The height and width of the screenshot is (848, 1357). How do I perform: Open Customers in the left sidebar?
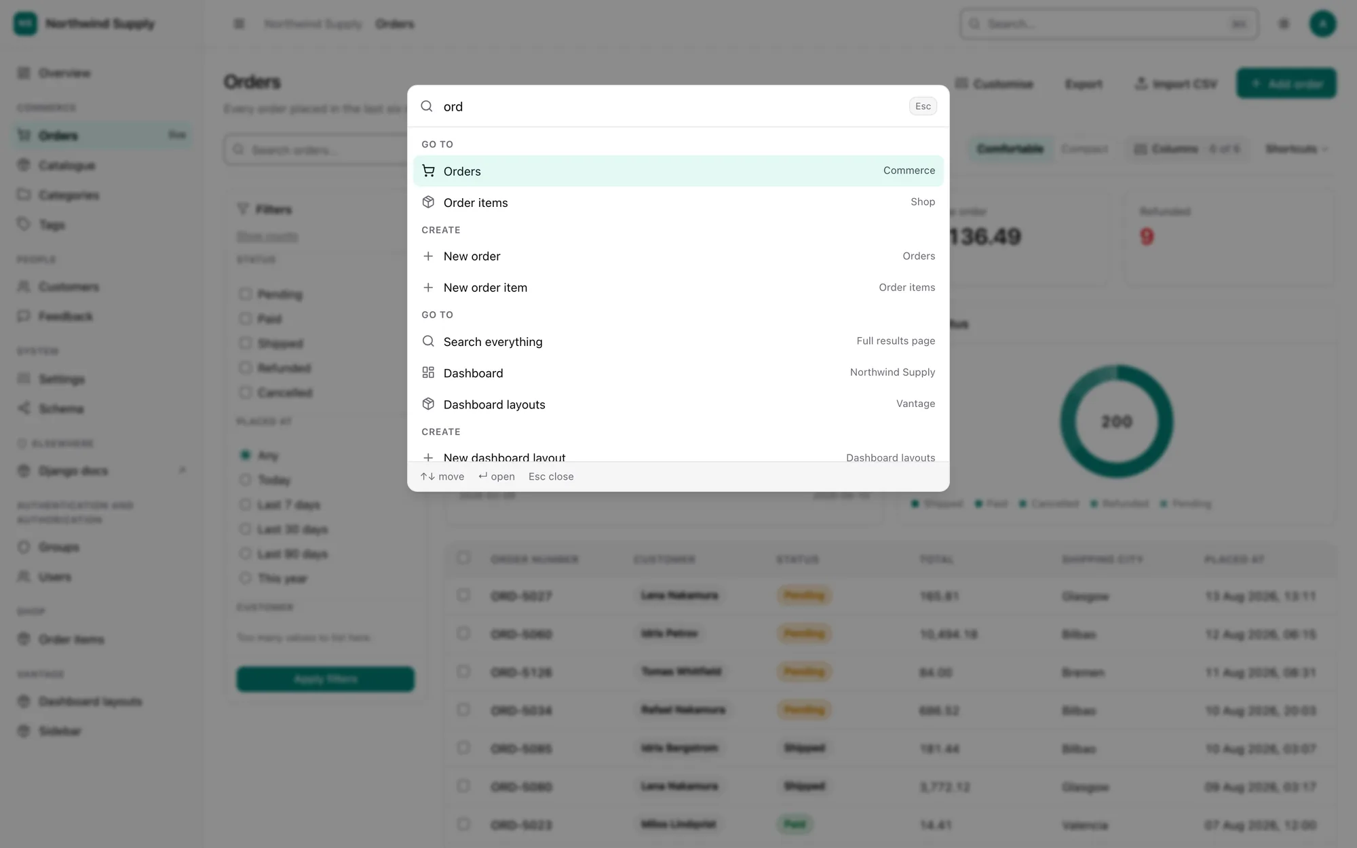point(102,286)
